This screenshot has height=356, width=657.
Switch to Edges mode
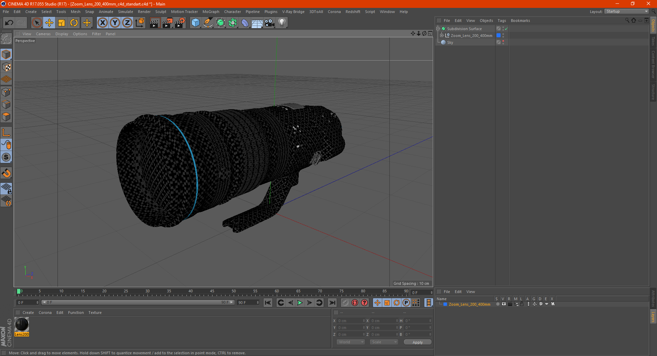point(6,104)
